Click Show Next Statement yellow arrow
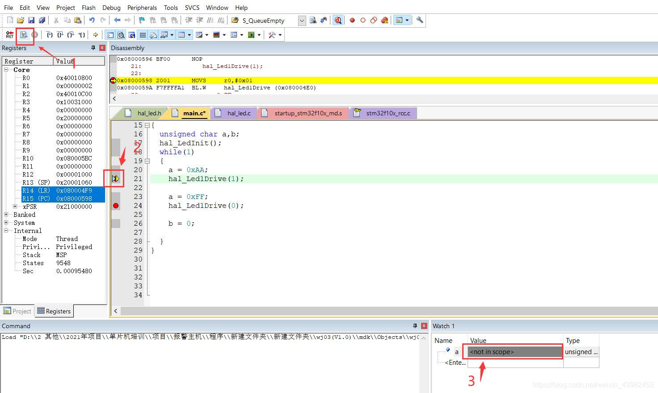The width and height of the screenshot is (658, 393). coord(95,34)
